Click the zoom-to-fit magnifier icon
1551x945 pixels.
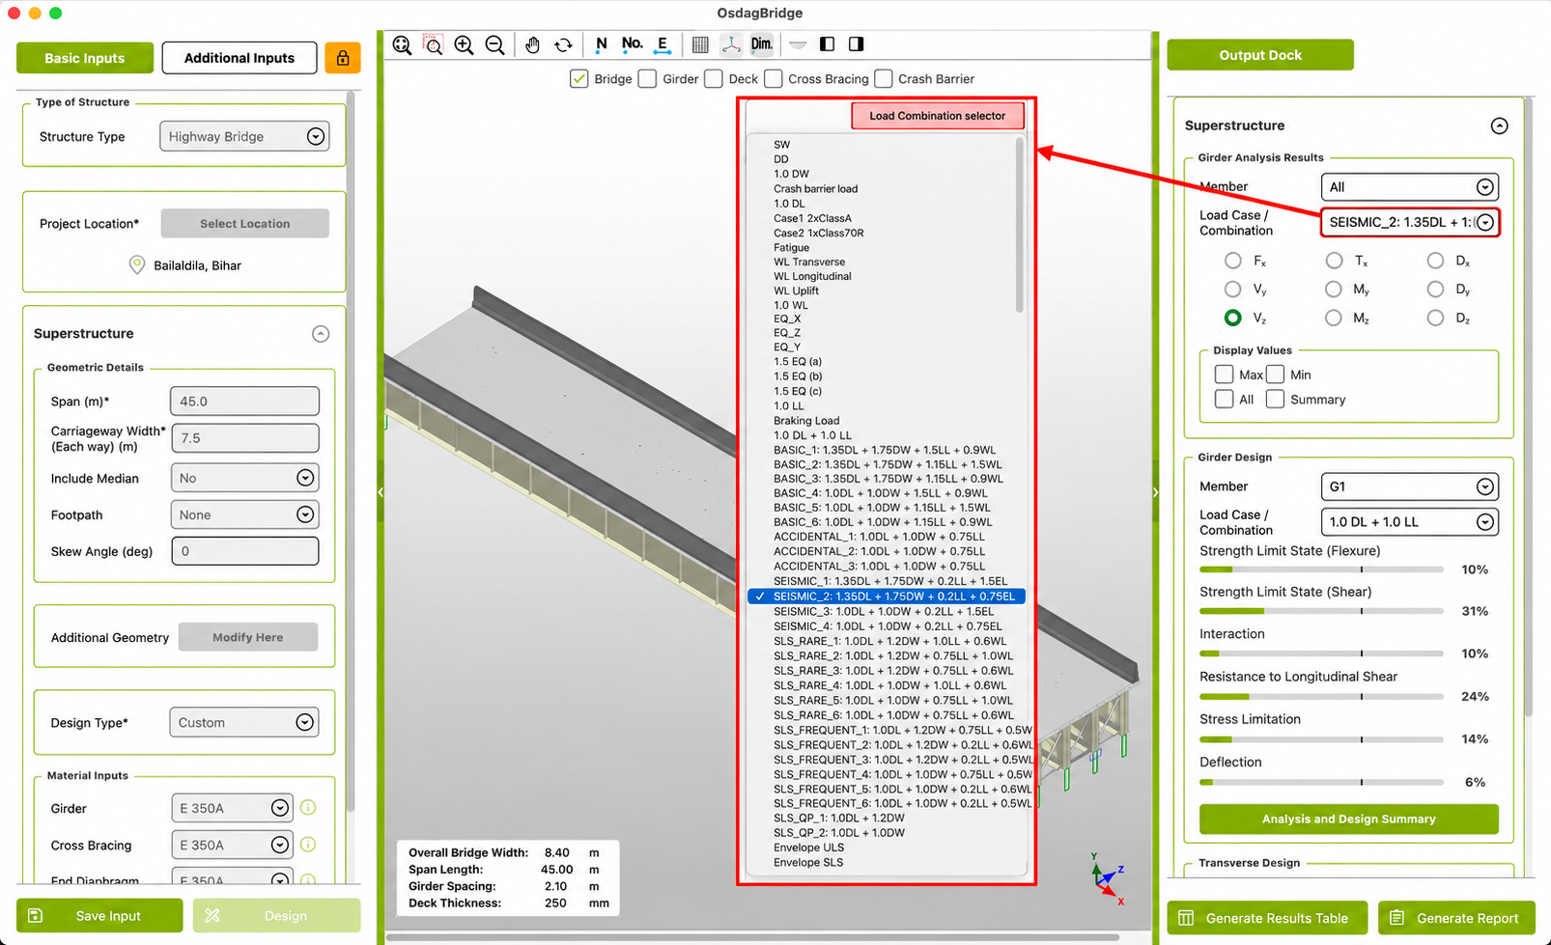402,44
